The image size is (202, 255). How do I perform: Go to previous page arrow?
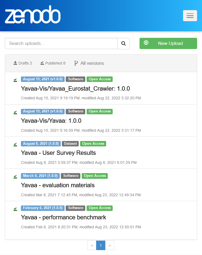tap(92, 245)
